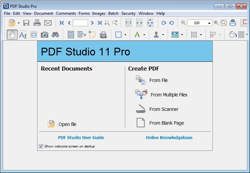Click the Save floppy disk icon

coord(26,23)
